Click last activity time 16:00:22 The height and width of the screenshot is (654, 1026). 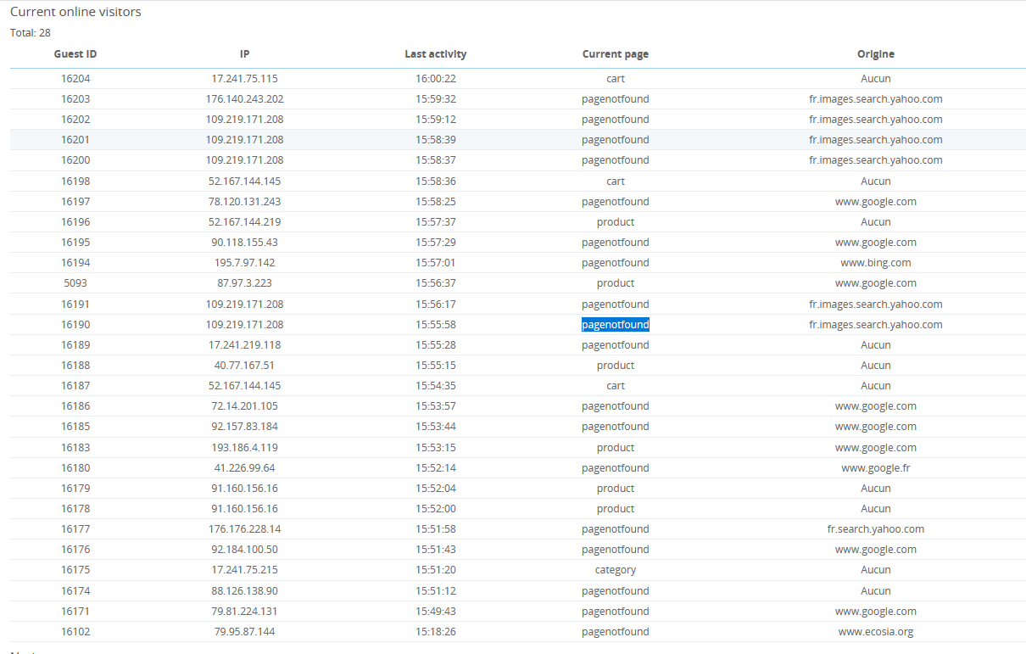click(436, 79)
